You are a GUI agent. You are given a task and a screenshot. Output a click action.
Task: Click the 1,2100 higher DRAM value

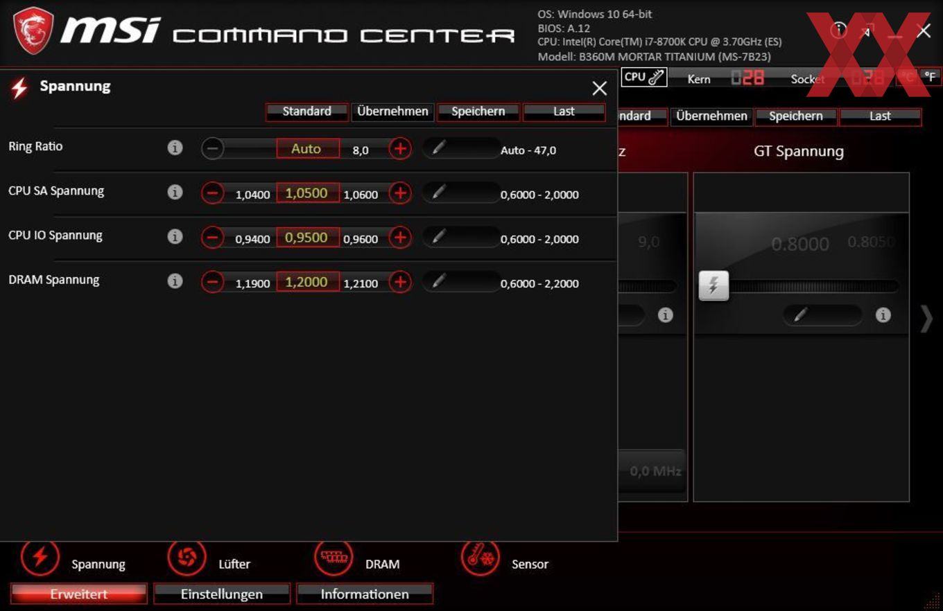tap(361, 283)
